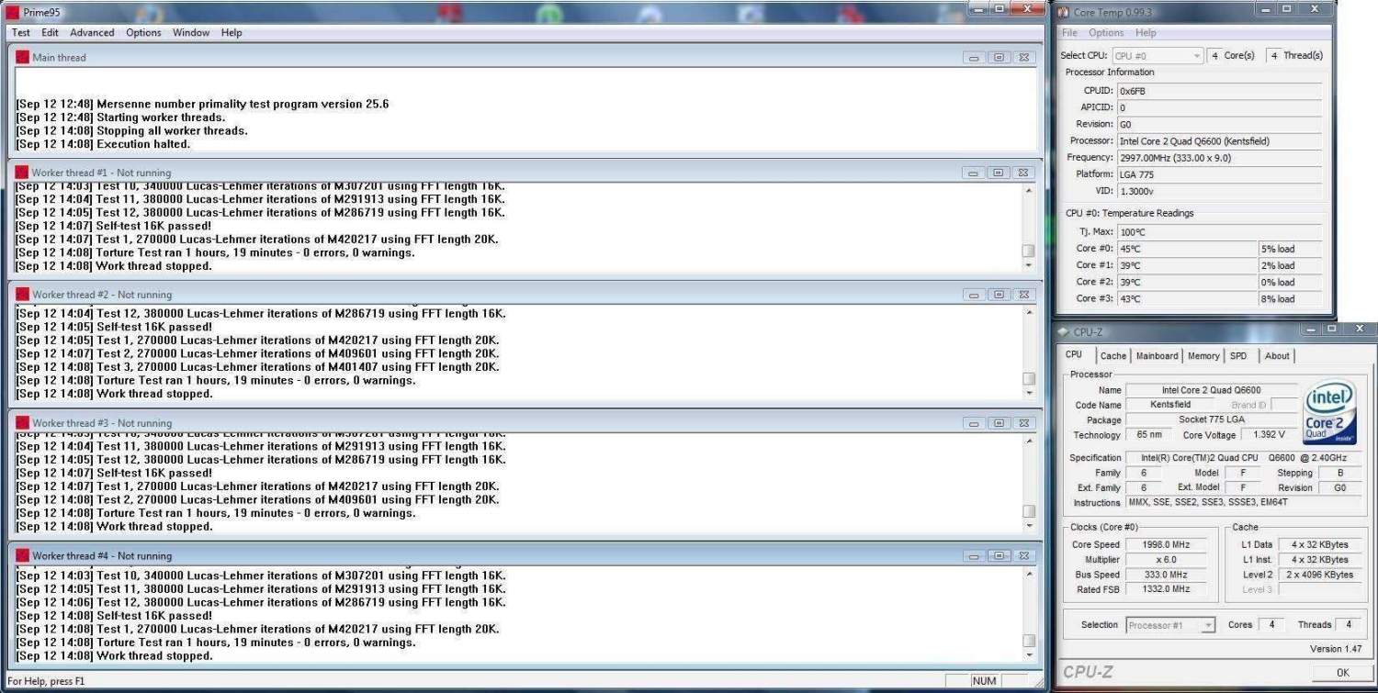The height and width of the screenshot is (693, 1378).
Task: Minimize the Worker thread #2 window
Action: pos(975,295)
